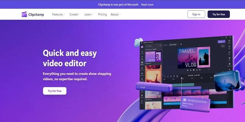Open the Read more link in the banner
The image size is (245, 122).
point(147,5)
